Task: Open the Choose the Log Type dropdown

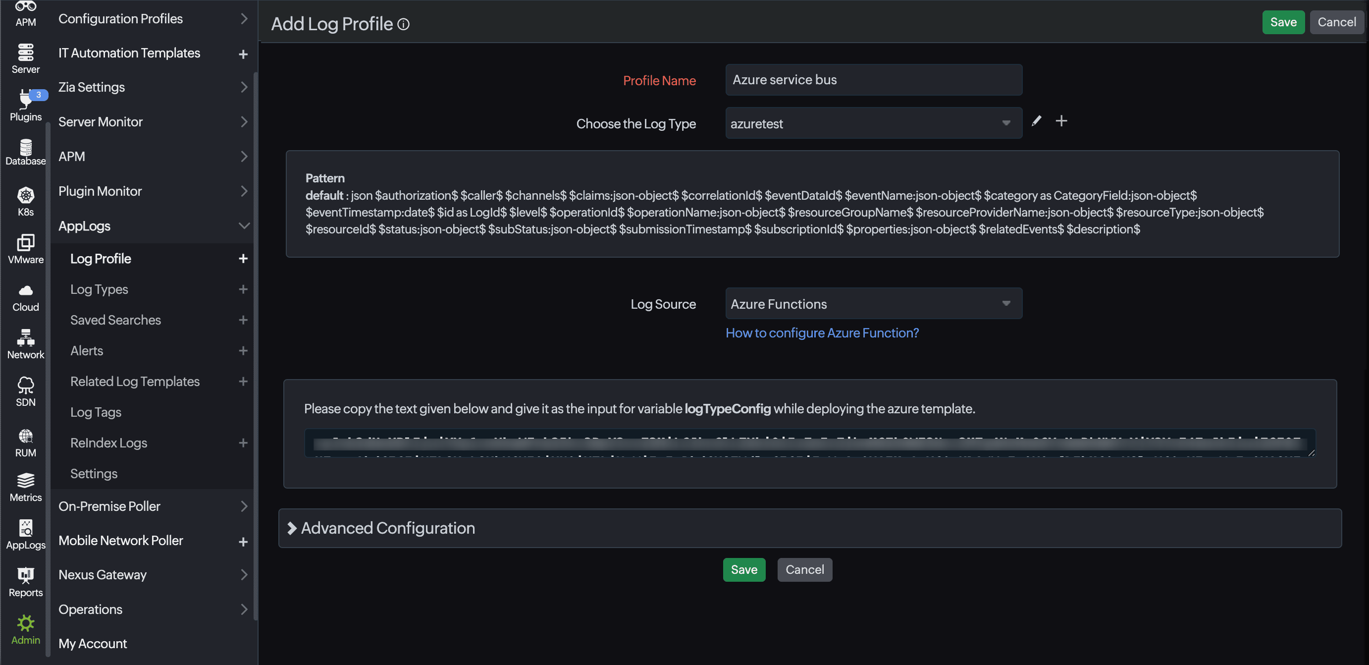Action: [x=873, y=123]
